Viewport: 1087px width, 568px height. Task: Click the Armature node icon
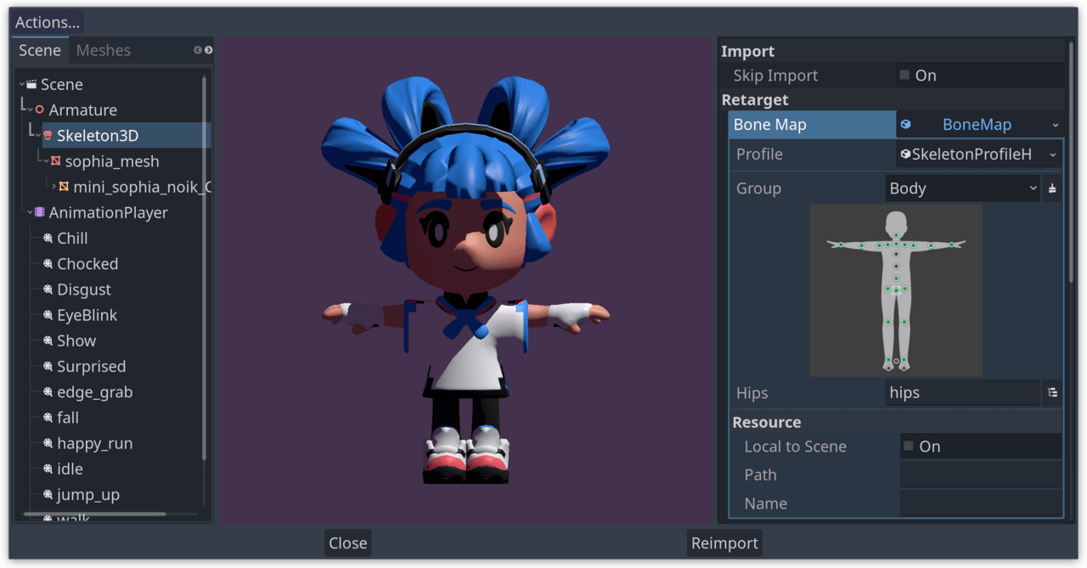click(x=39, y=110)
